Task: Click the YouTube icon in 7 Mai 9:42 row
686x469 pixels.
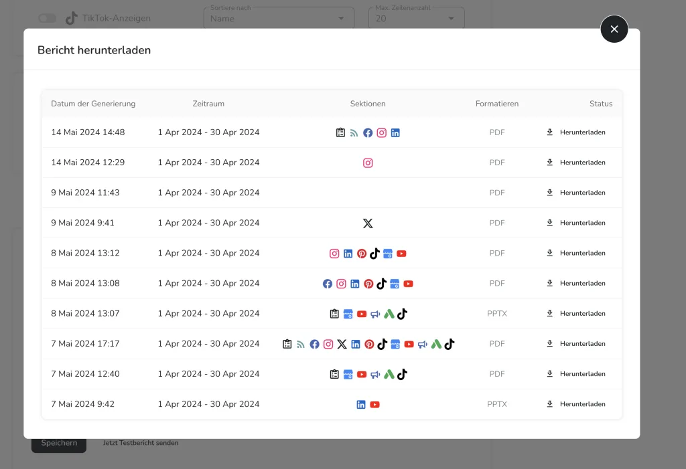Action: [x=374, y=405]
